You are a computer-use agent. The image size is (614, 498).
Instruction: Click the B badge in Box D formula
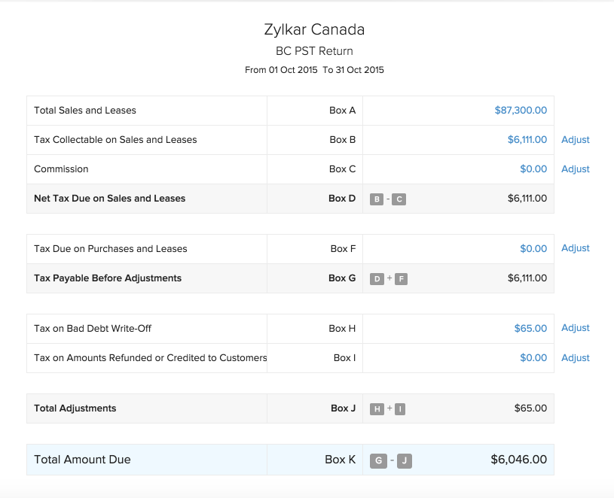[377, 199]
